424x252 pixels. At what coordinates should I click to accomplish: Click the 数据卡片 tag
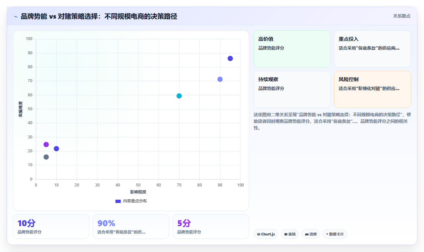[x=335, y=234]
